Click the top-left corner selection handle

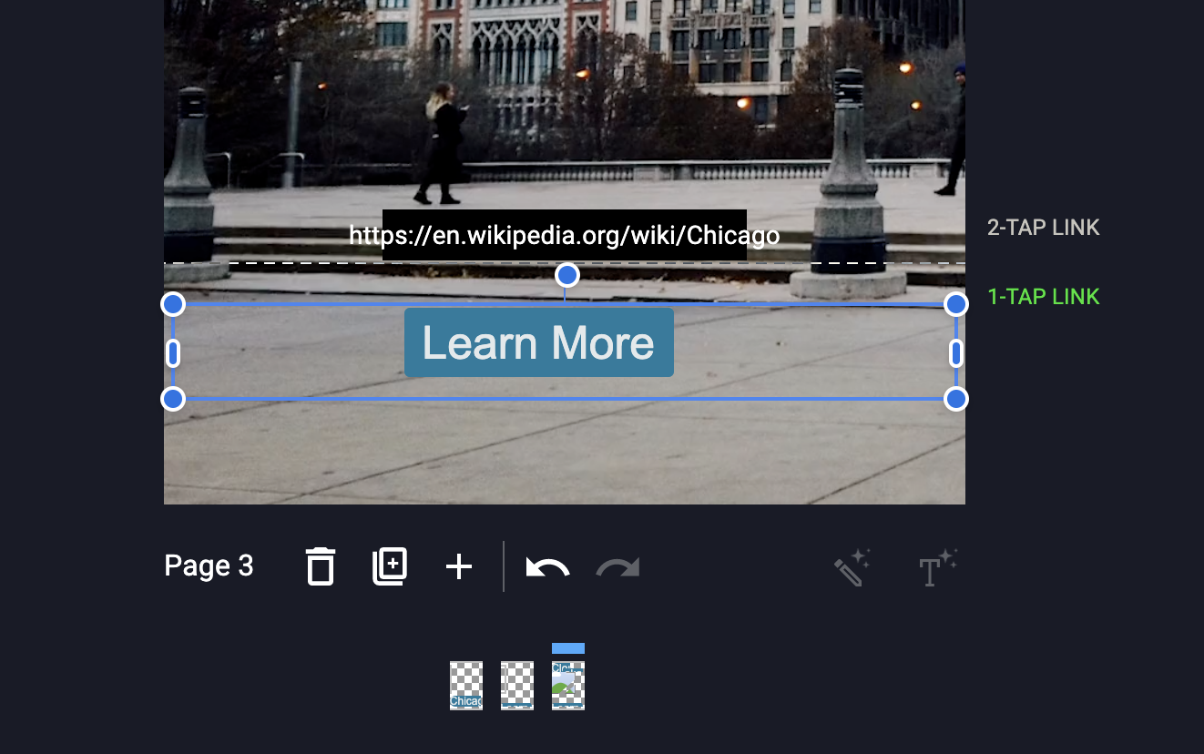[173, 304]
